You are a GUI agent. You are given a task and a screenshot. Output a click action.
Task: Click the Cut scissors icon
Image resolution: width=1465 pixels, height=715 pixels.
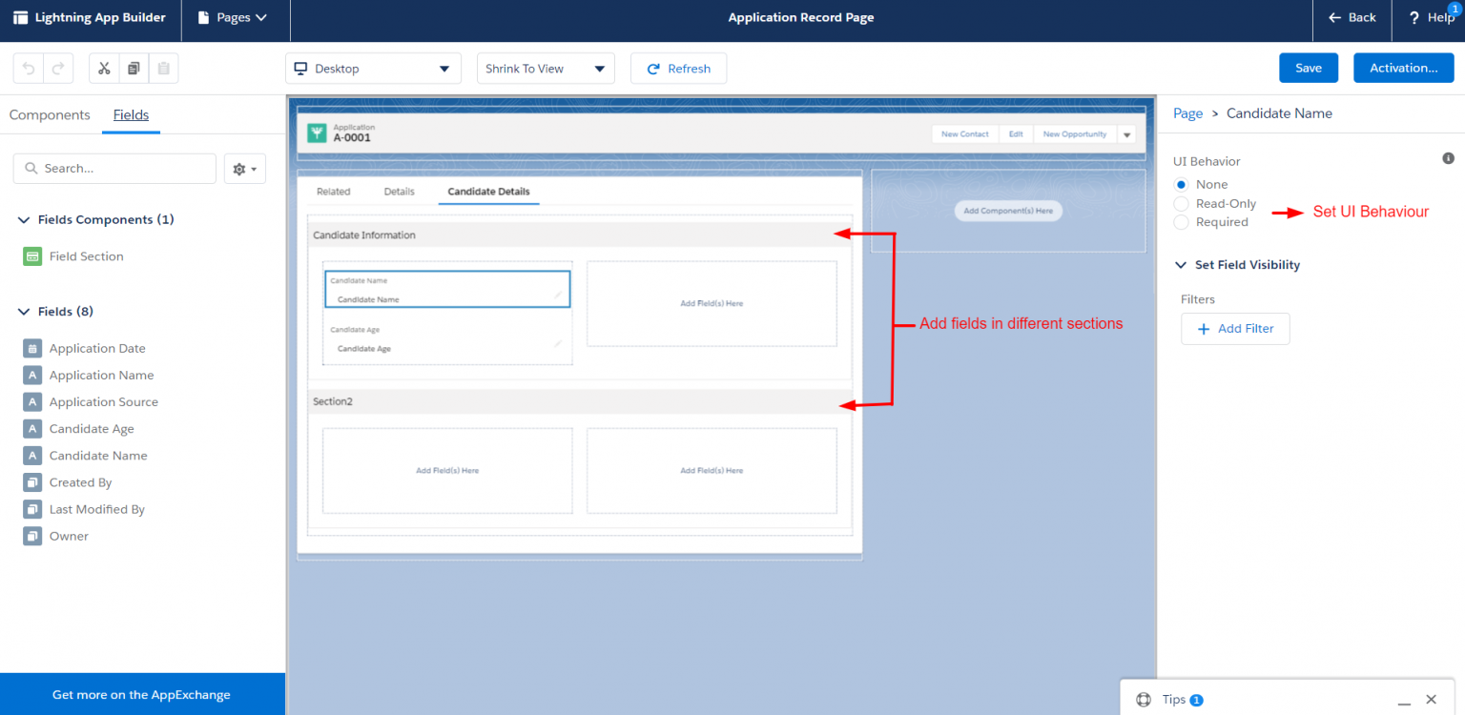pyautogui.click(x=104, y=69)
